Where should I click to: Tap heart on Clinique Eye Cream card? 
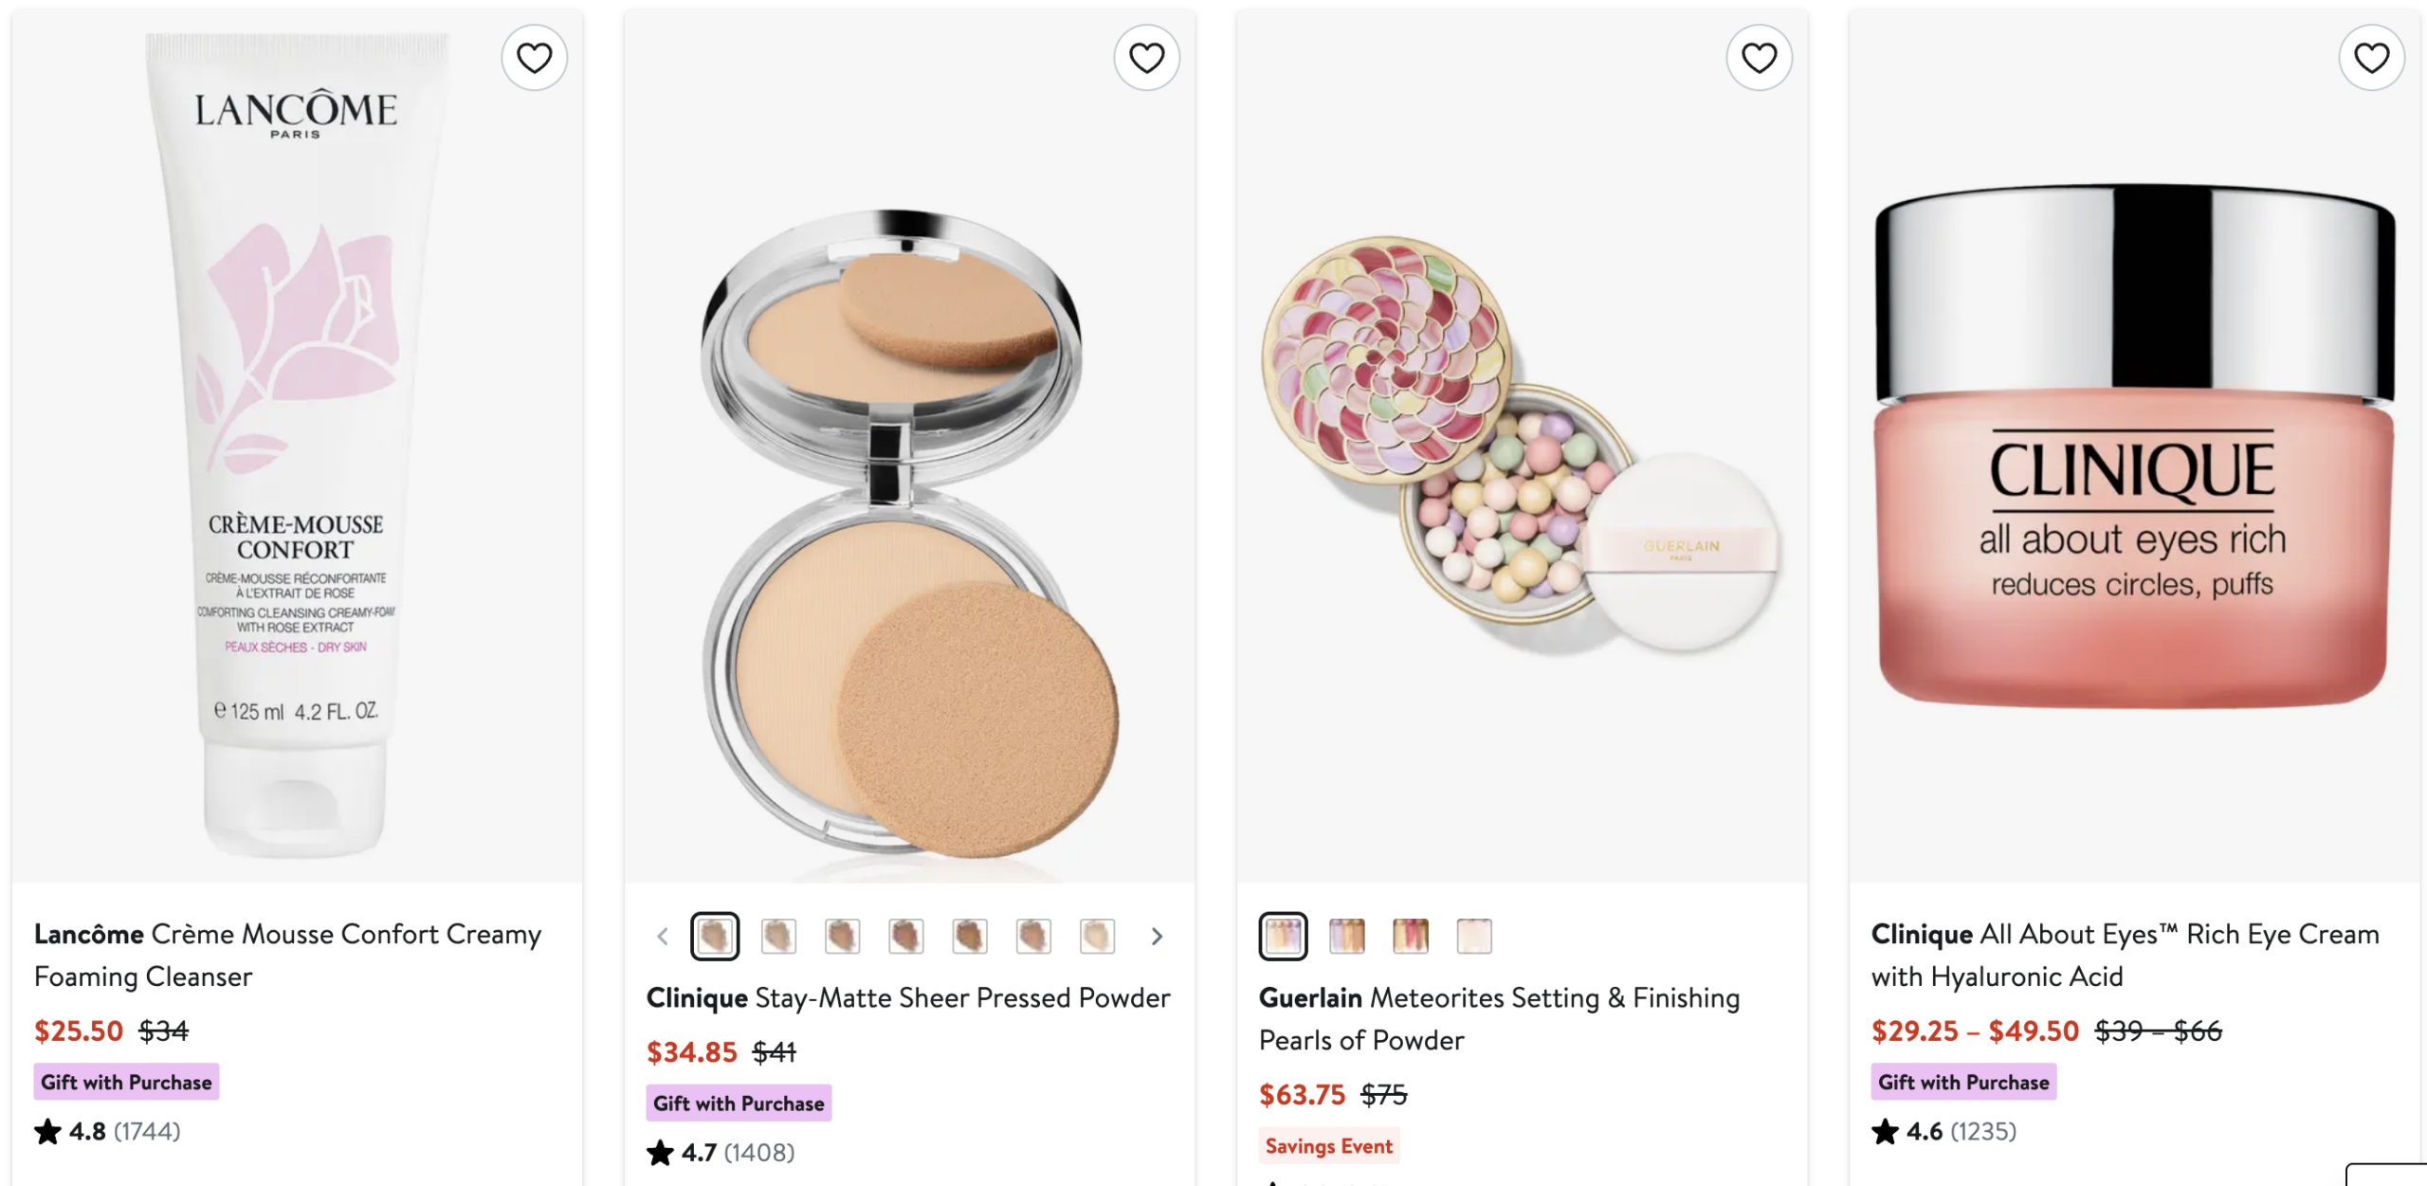[x=2371, y=58]
